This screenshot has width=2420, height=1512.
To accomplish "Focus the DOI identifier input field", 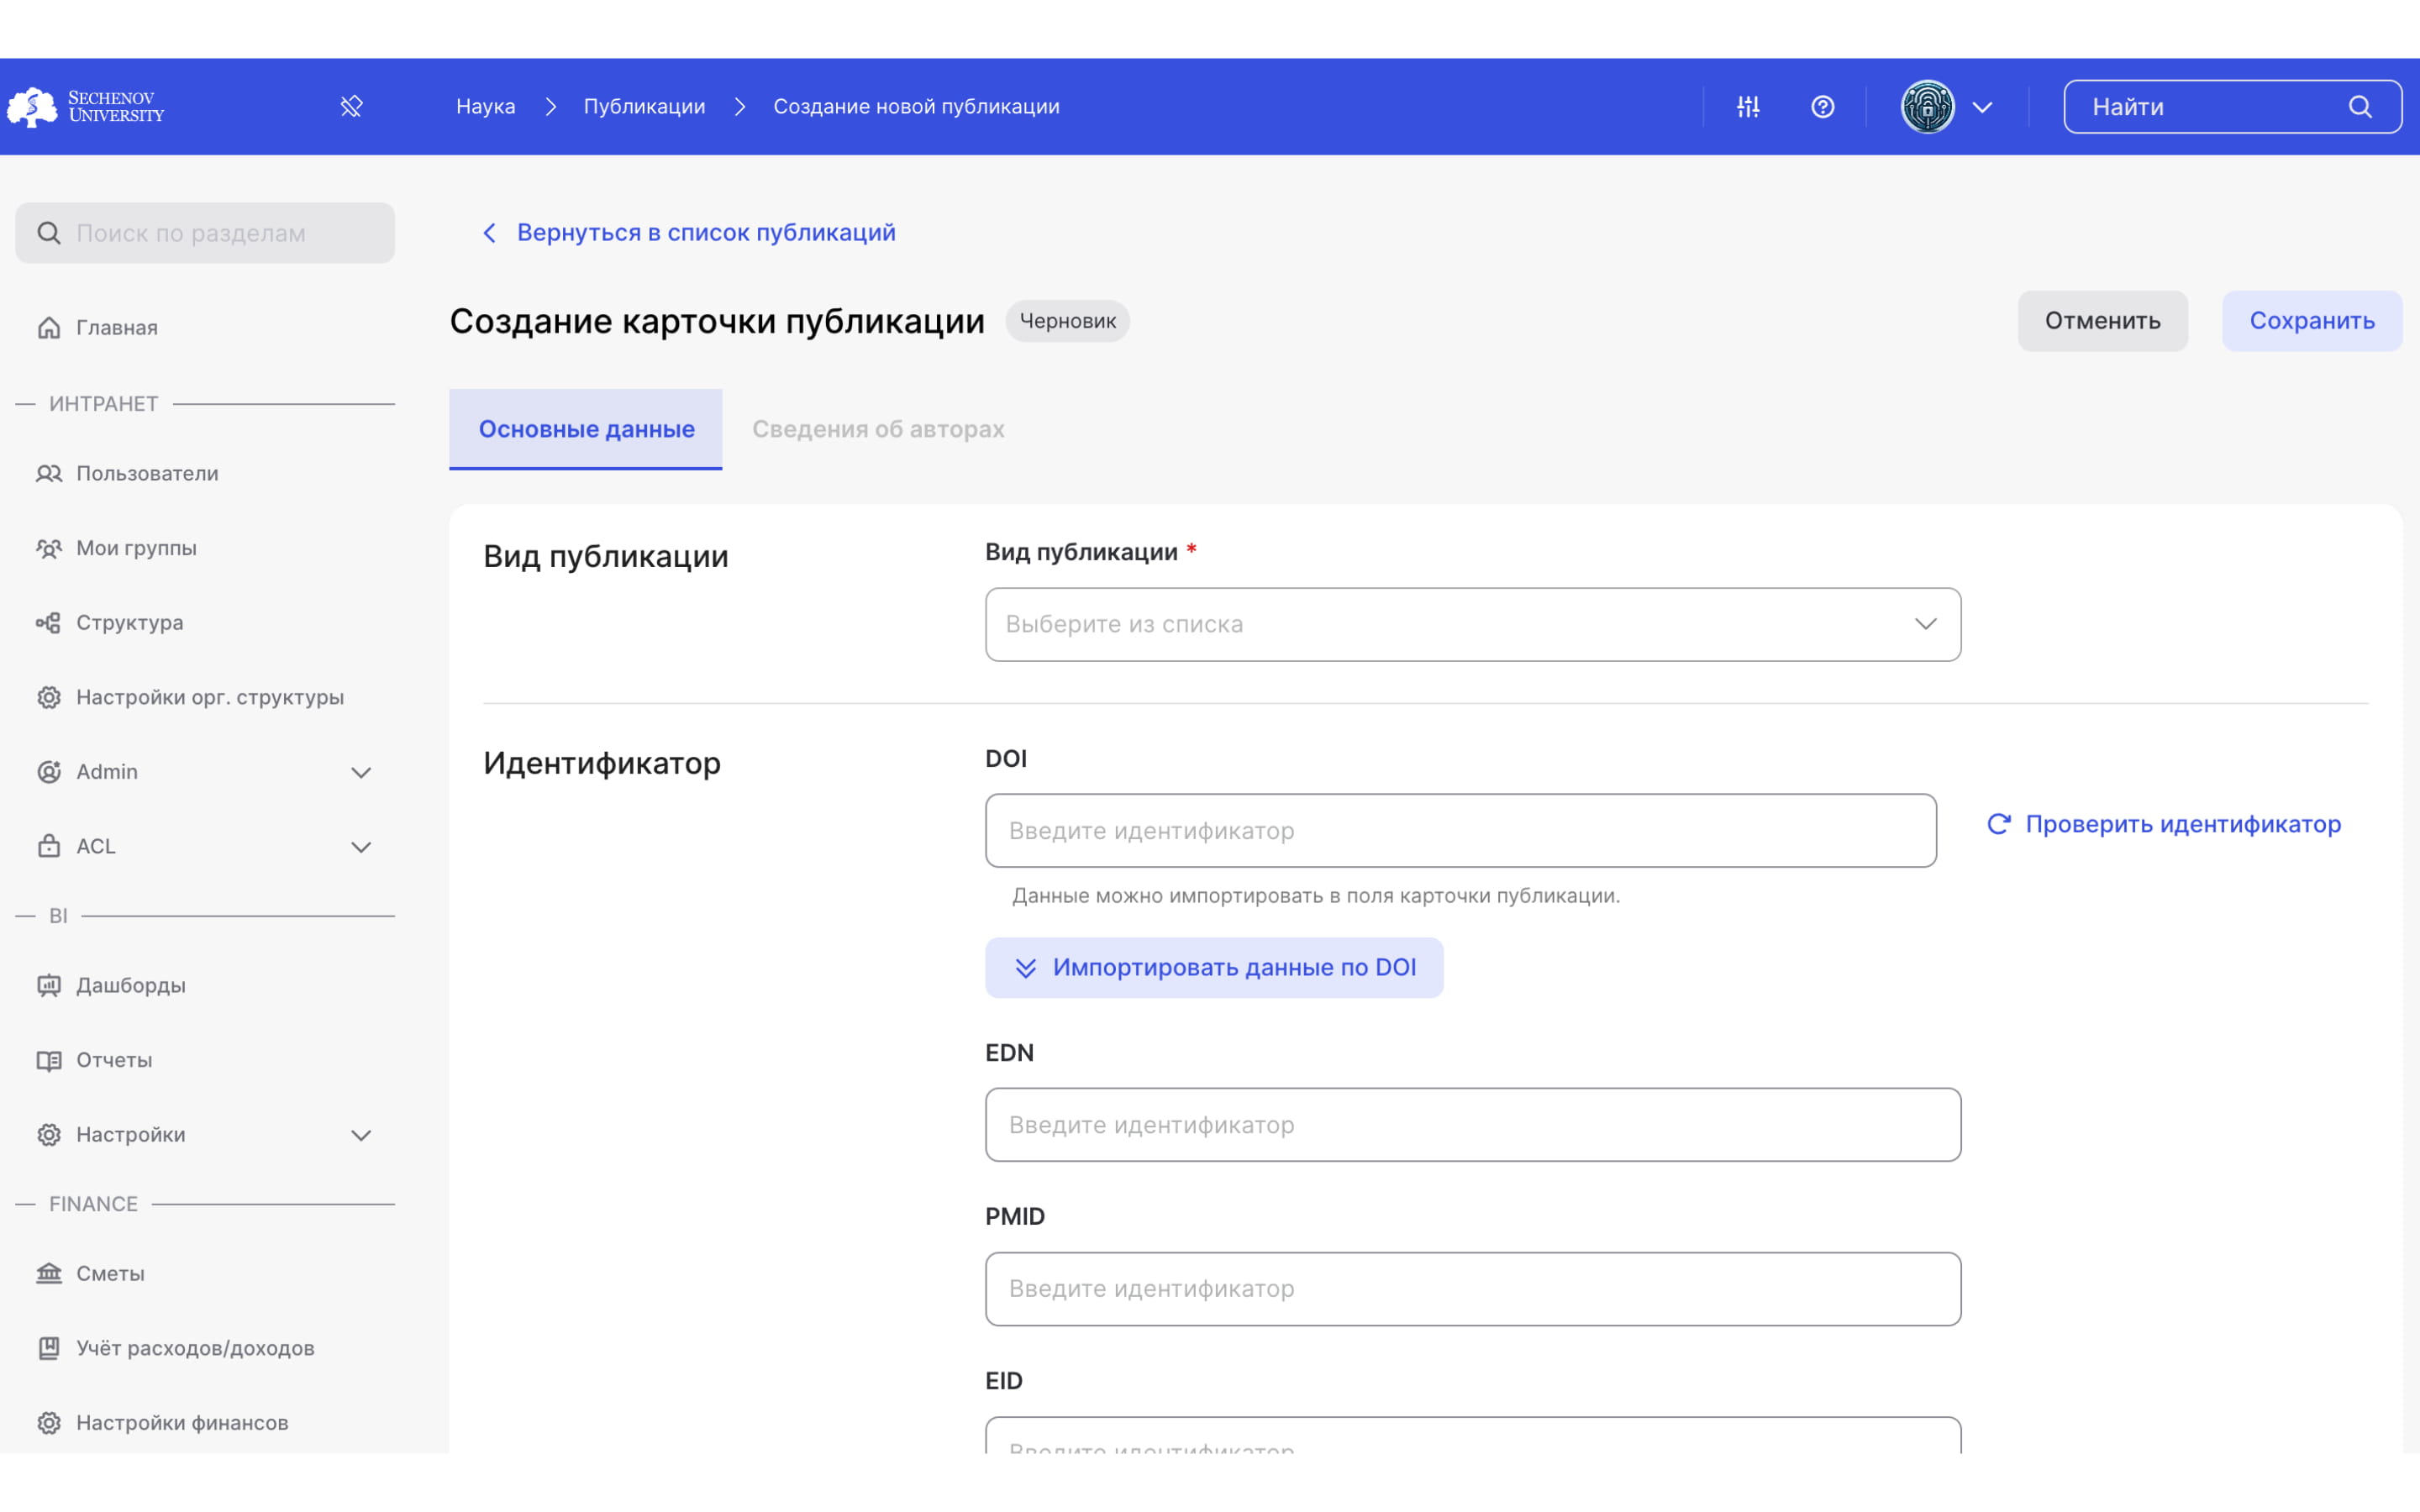I will (1460, 831).
